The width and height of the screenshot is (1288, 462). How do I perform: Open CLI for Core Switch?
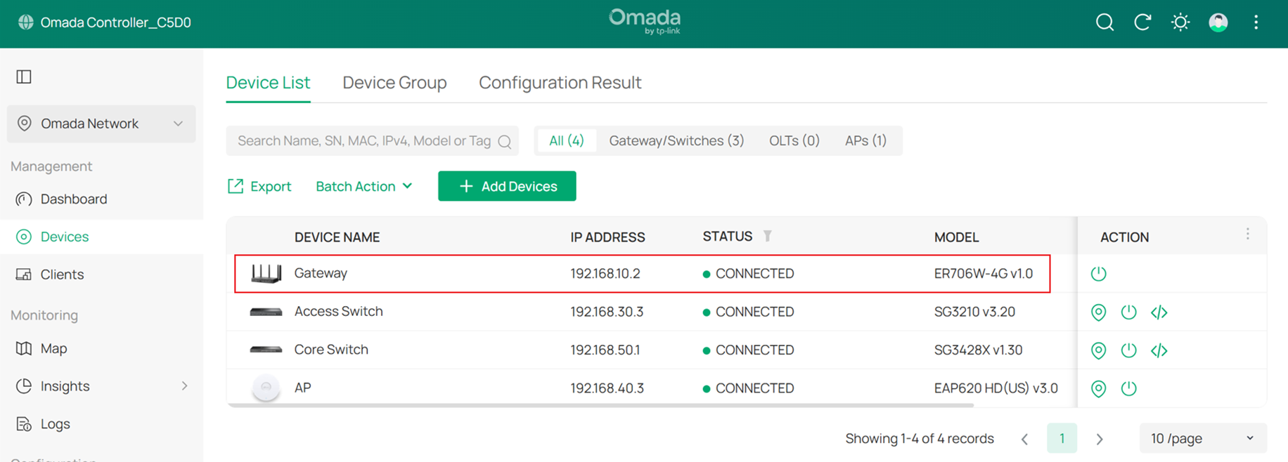[x=1159, y=350]
